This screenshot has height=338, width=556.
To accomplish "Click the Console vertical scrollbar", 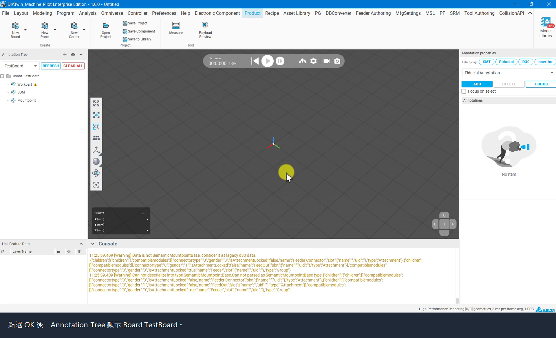I will click(x=457, y=301).
